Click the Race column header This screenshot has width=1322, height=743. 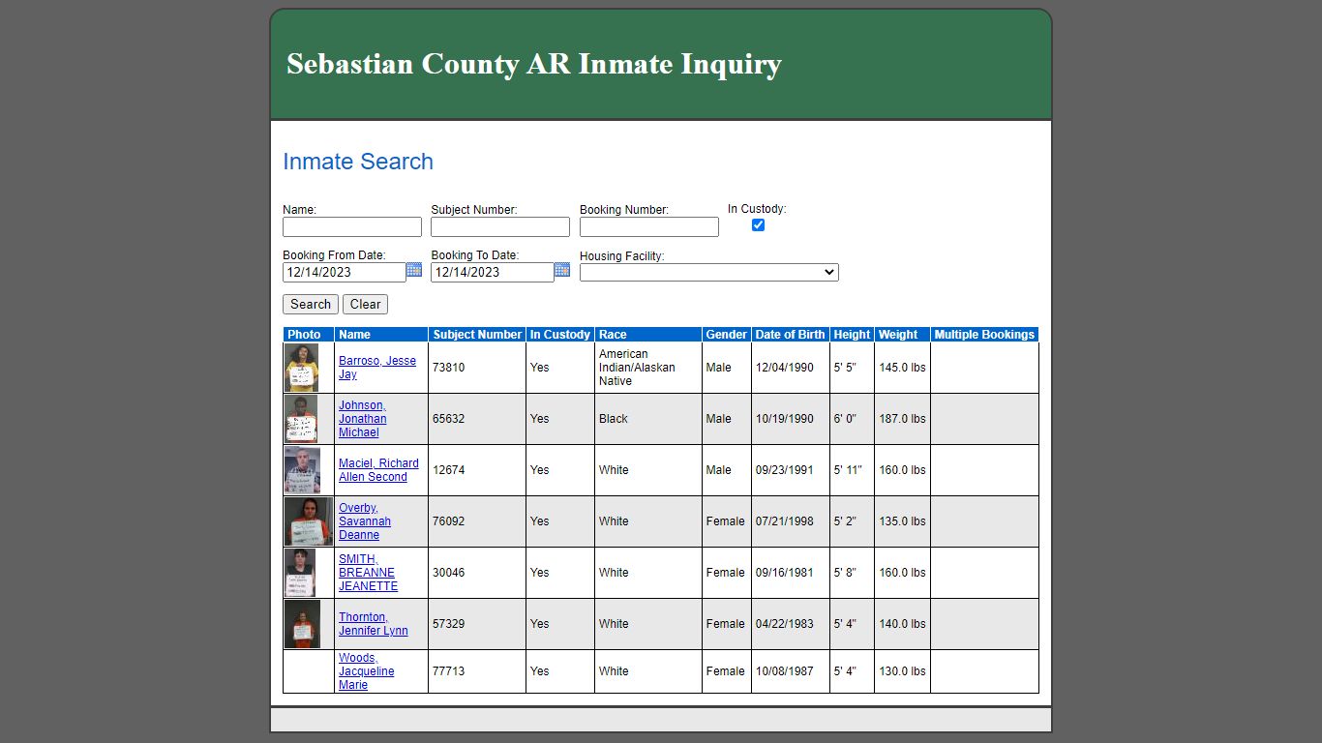(x=648, y=335)
